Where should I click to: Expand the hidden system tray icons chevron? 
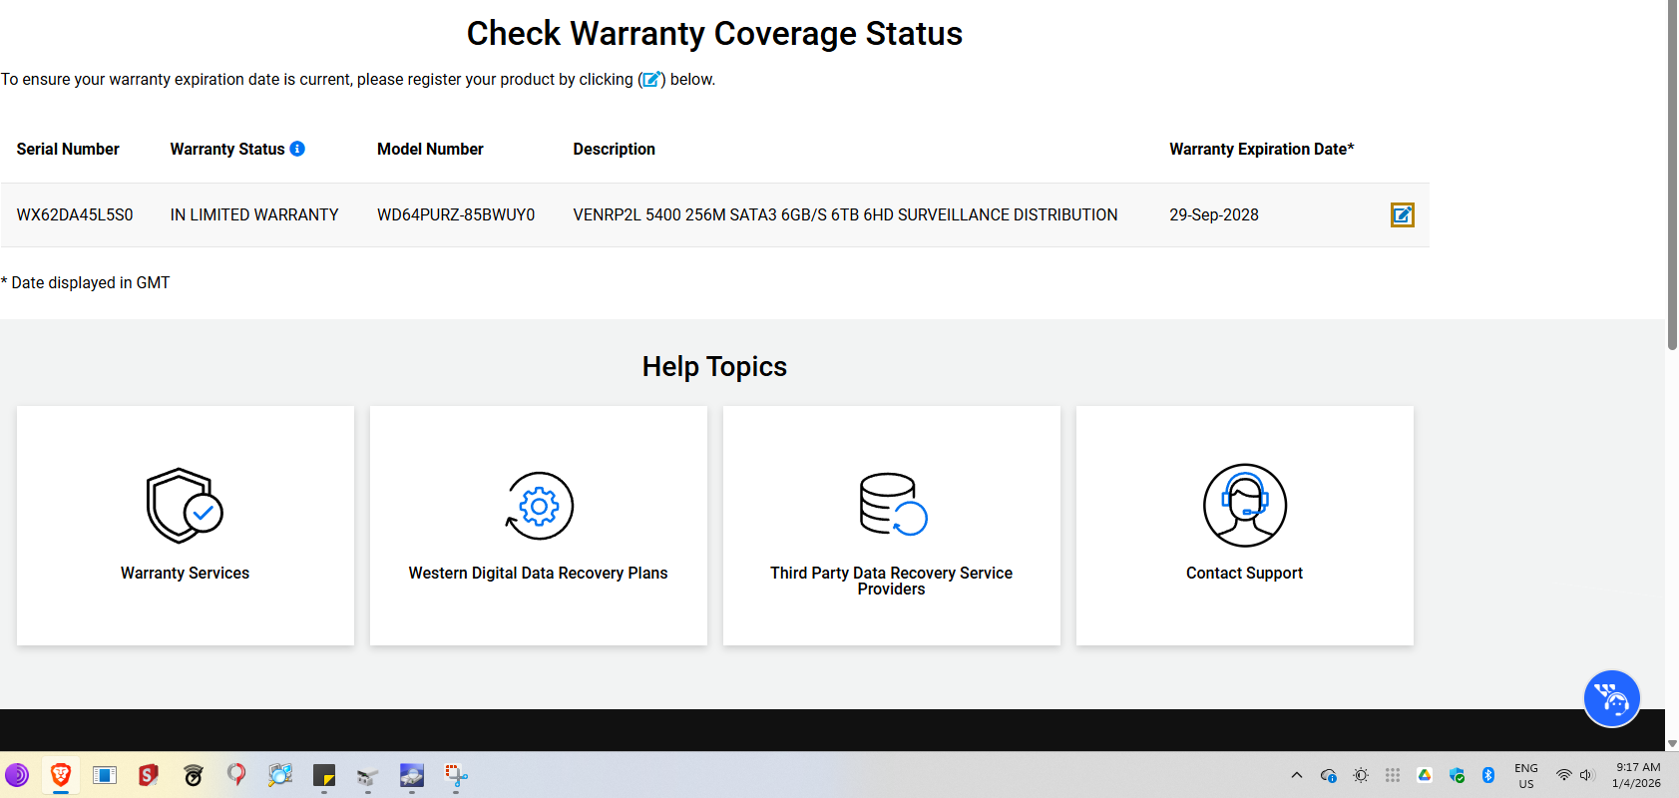coord(1297,775)
